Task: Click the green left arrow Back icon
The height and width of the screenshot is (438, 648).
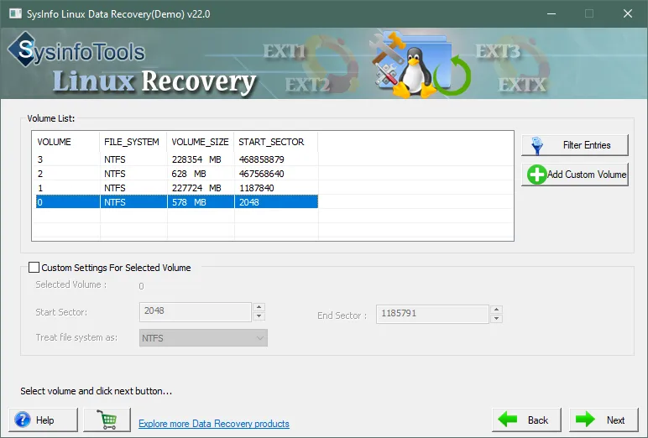Action: (x=508, y=420)
